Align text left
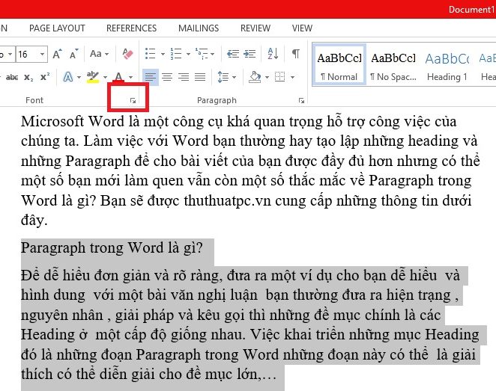The image size is (496, 391). [x=151, y=77]
